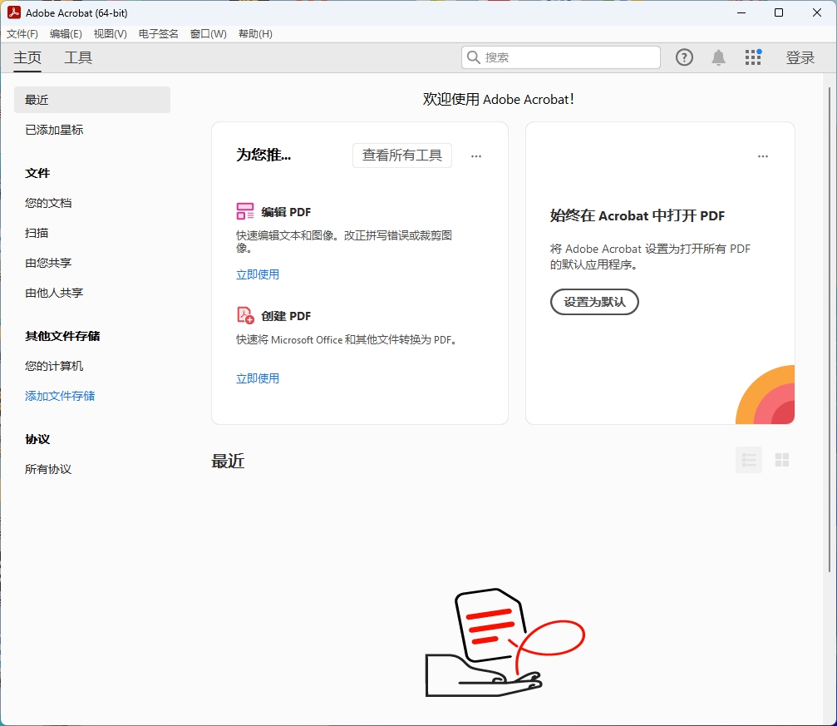Select the 创建 PDF tool icon
Viewport: 837px width, 726px height.
point(245,316)
